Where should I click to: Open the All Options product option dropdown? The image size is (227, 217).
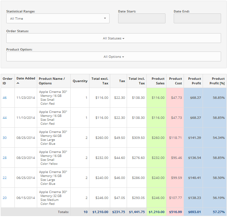click(x=113, y=56)
